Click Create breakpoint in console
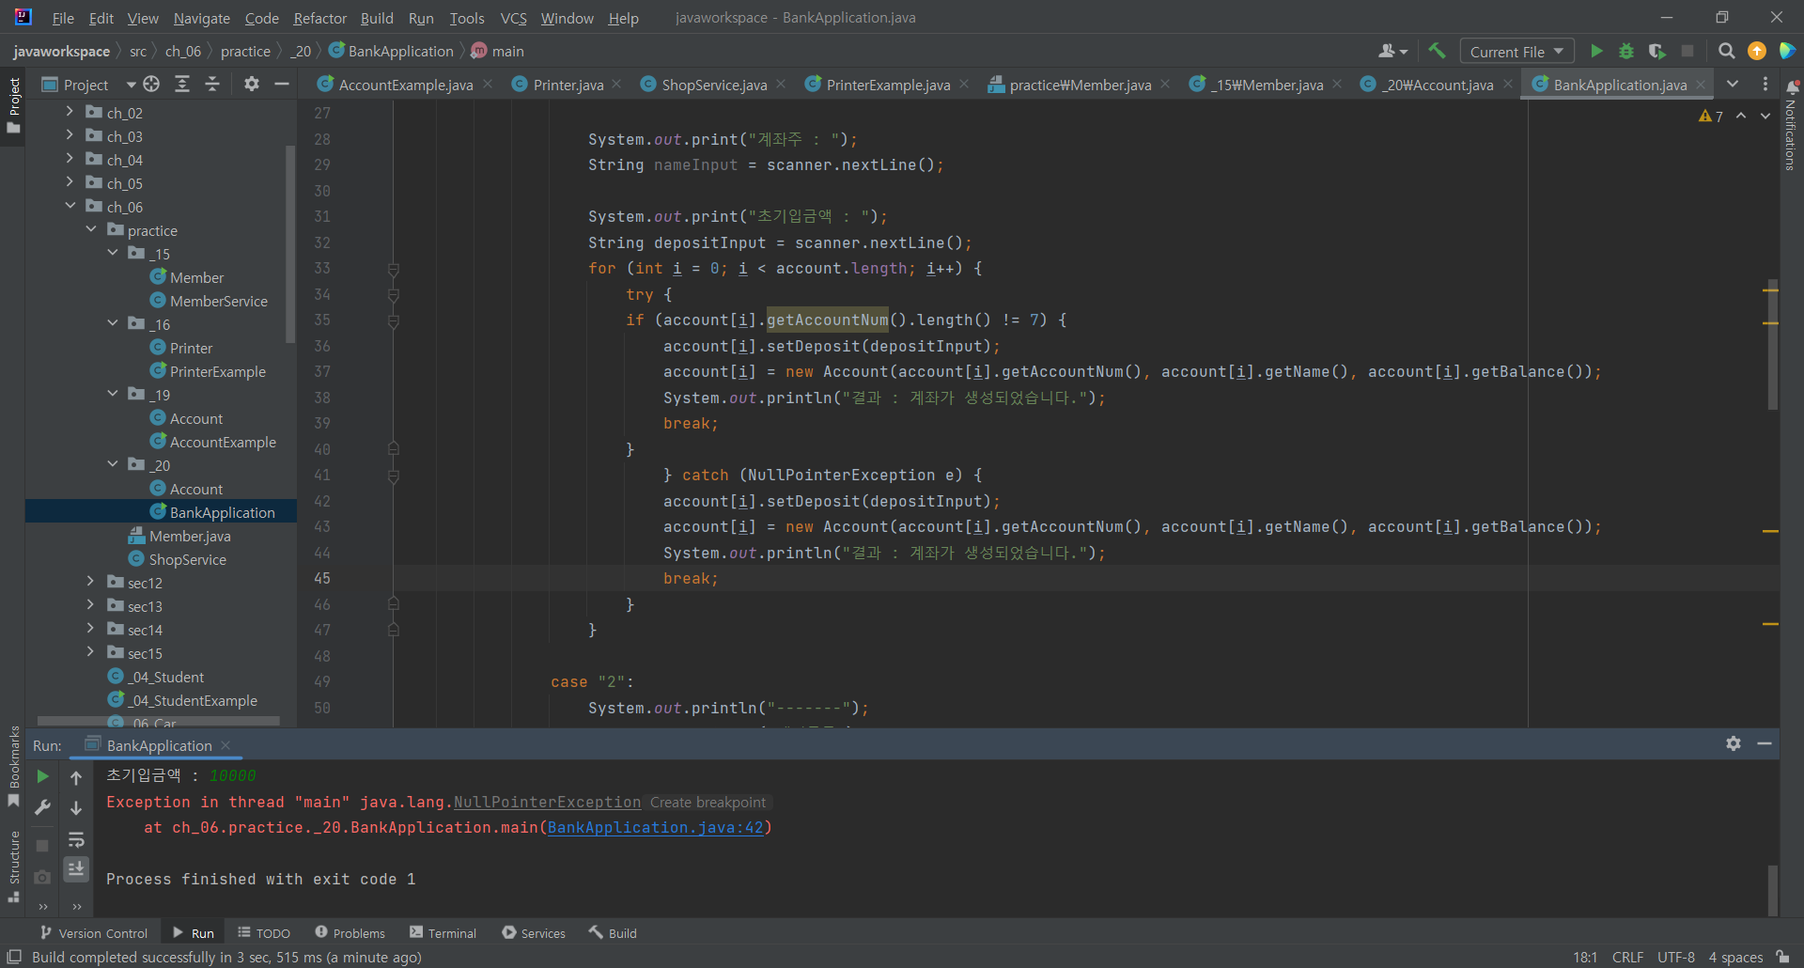This screenshot has width=1804, height=968. (708, 803)
